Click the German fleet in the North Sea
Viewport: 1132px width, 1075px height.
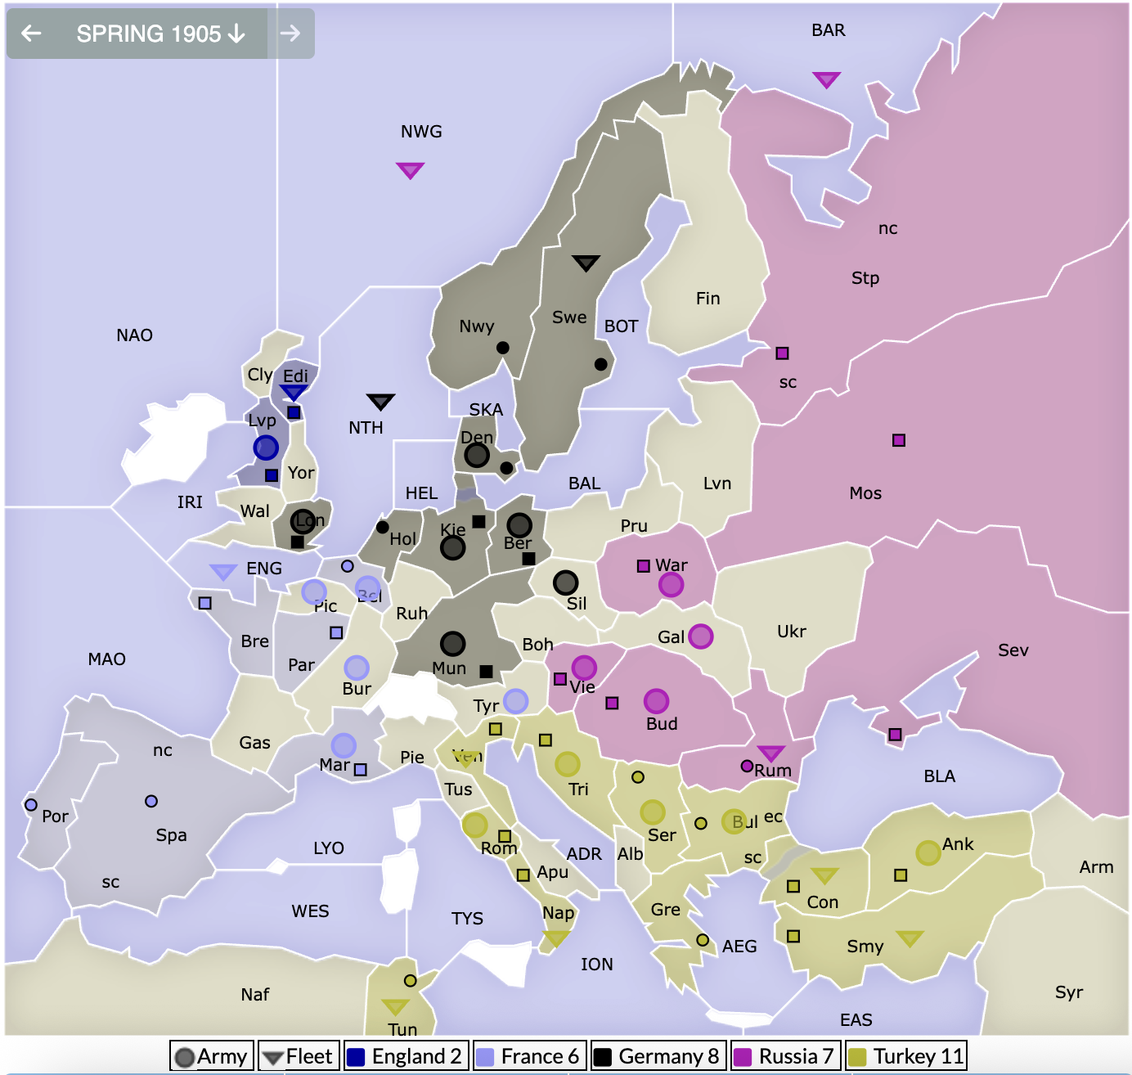(x=380, y=403)
